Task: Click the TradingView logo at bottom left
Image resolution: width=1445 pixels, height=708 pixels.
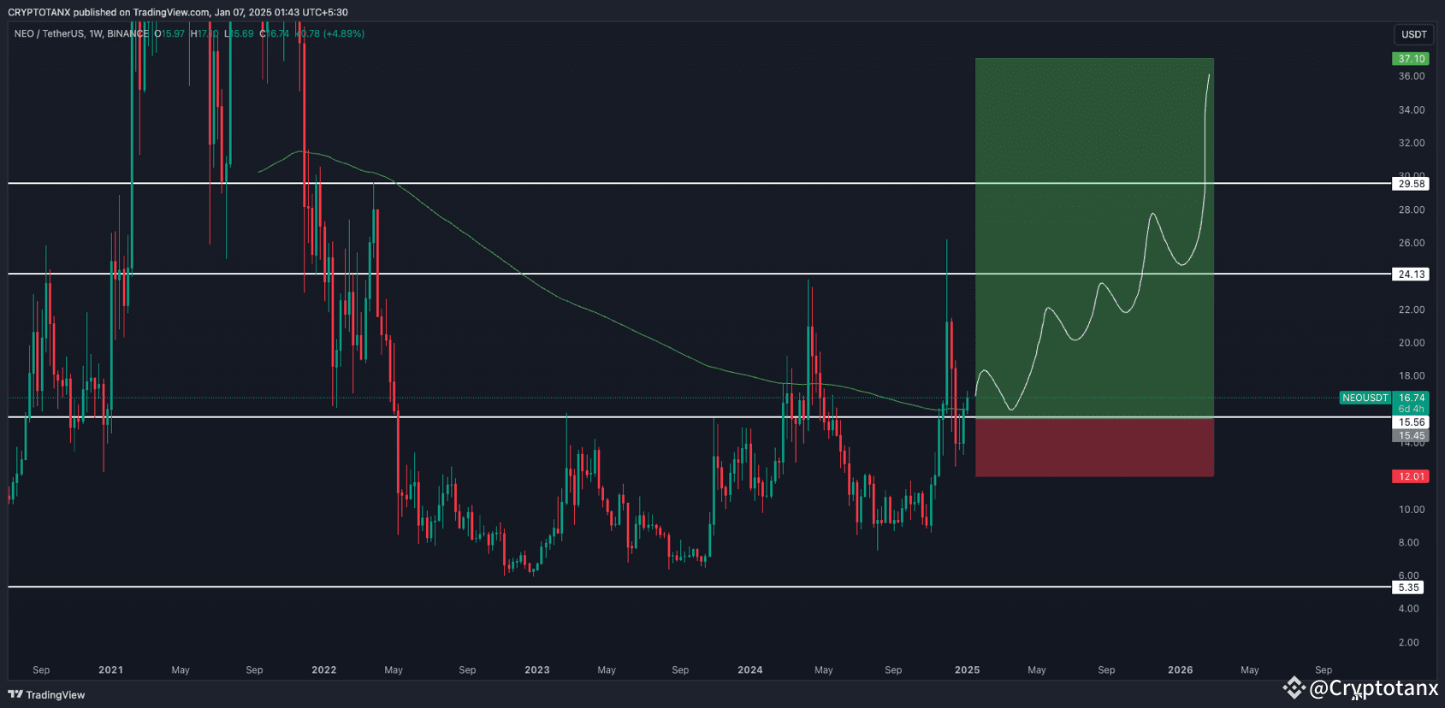Action: (47, 694)
